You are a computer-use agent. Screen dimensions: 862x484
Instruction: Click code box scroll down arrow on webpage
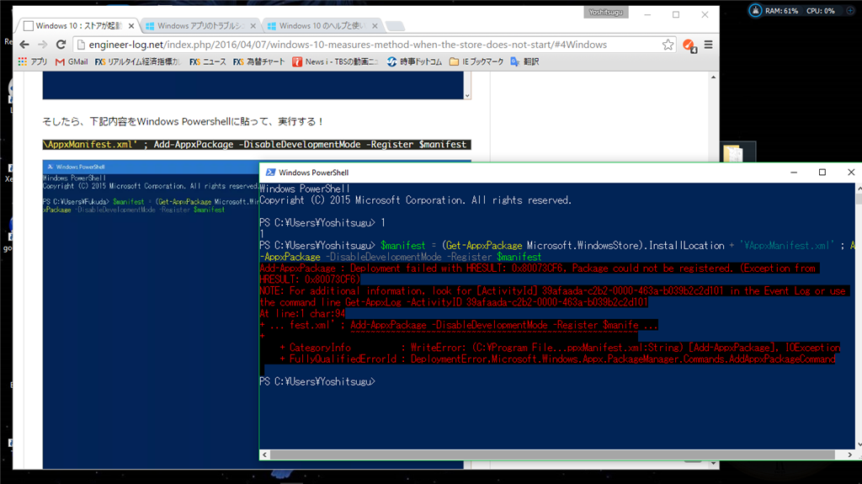(467, 95)
